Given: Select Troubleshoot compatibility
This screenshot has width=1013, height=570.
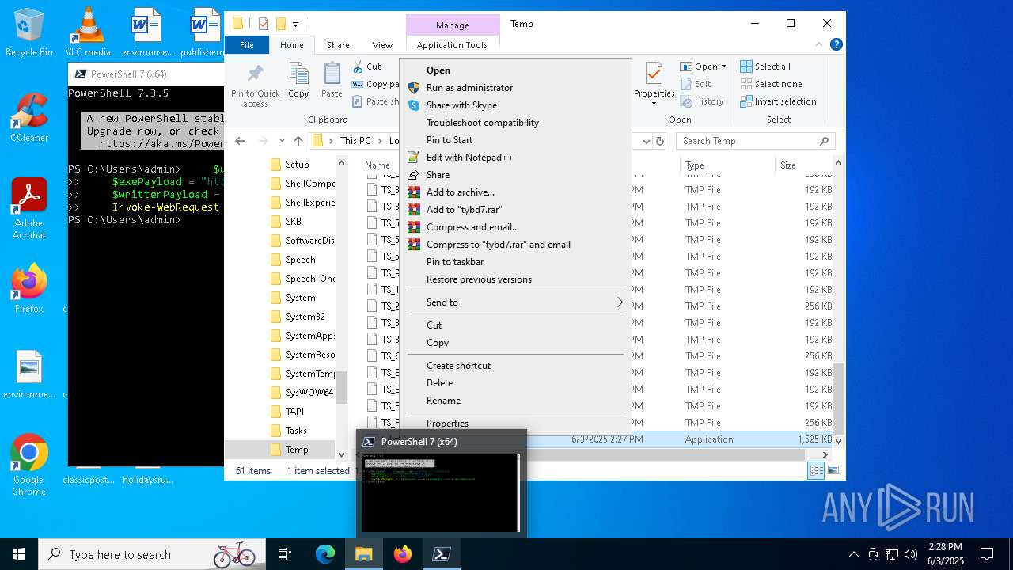Looking at the screenshot, I should pyautogui.click(x=516, y=122).
